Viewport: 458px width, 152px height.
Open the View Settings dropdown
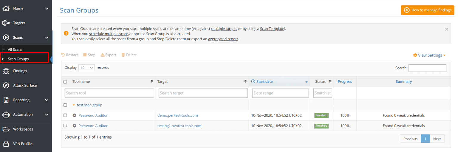point(429,55)
